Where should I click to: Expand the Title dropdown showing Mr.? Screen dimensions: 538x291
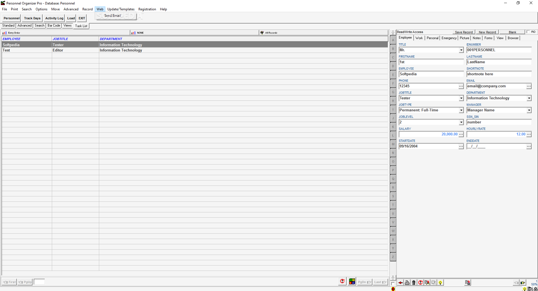click(x=461, y=50)
